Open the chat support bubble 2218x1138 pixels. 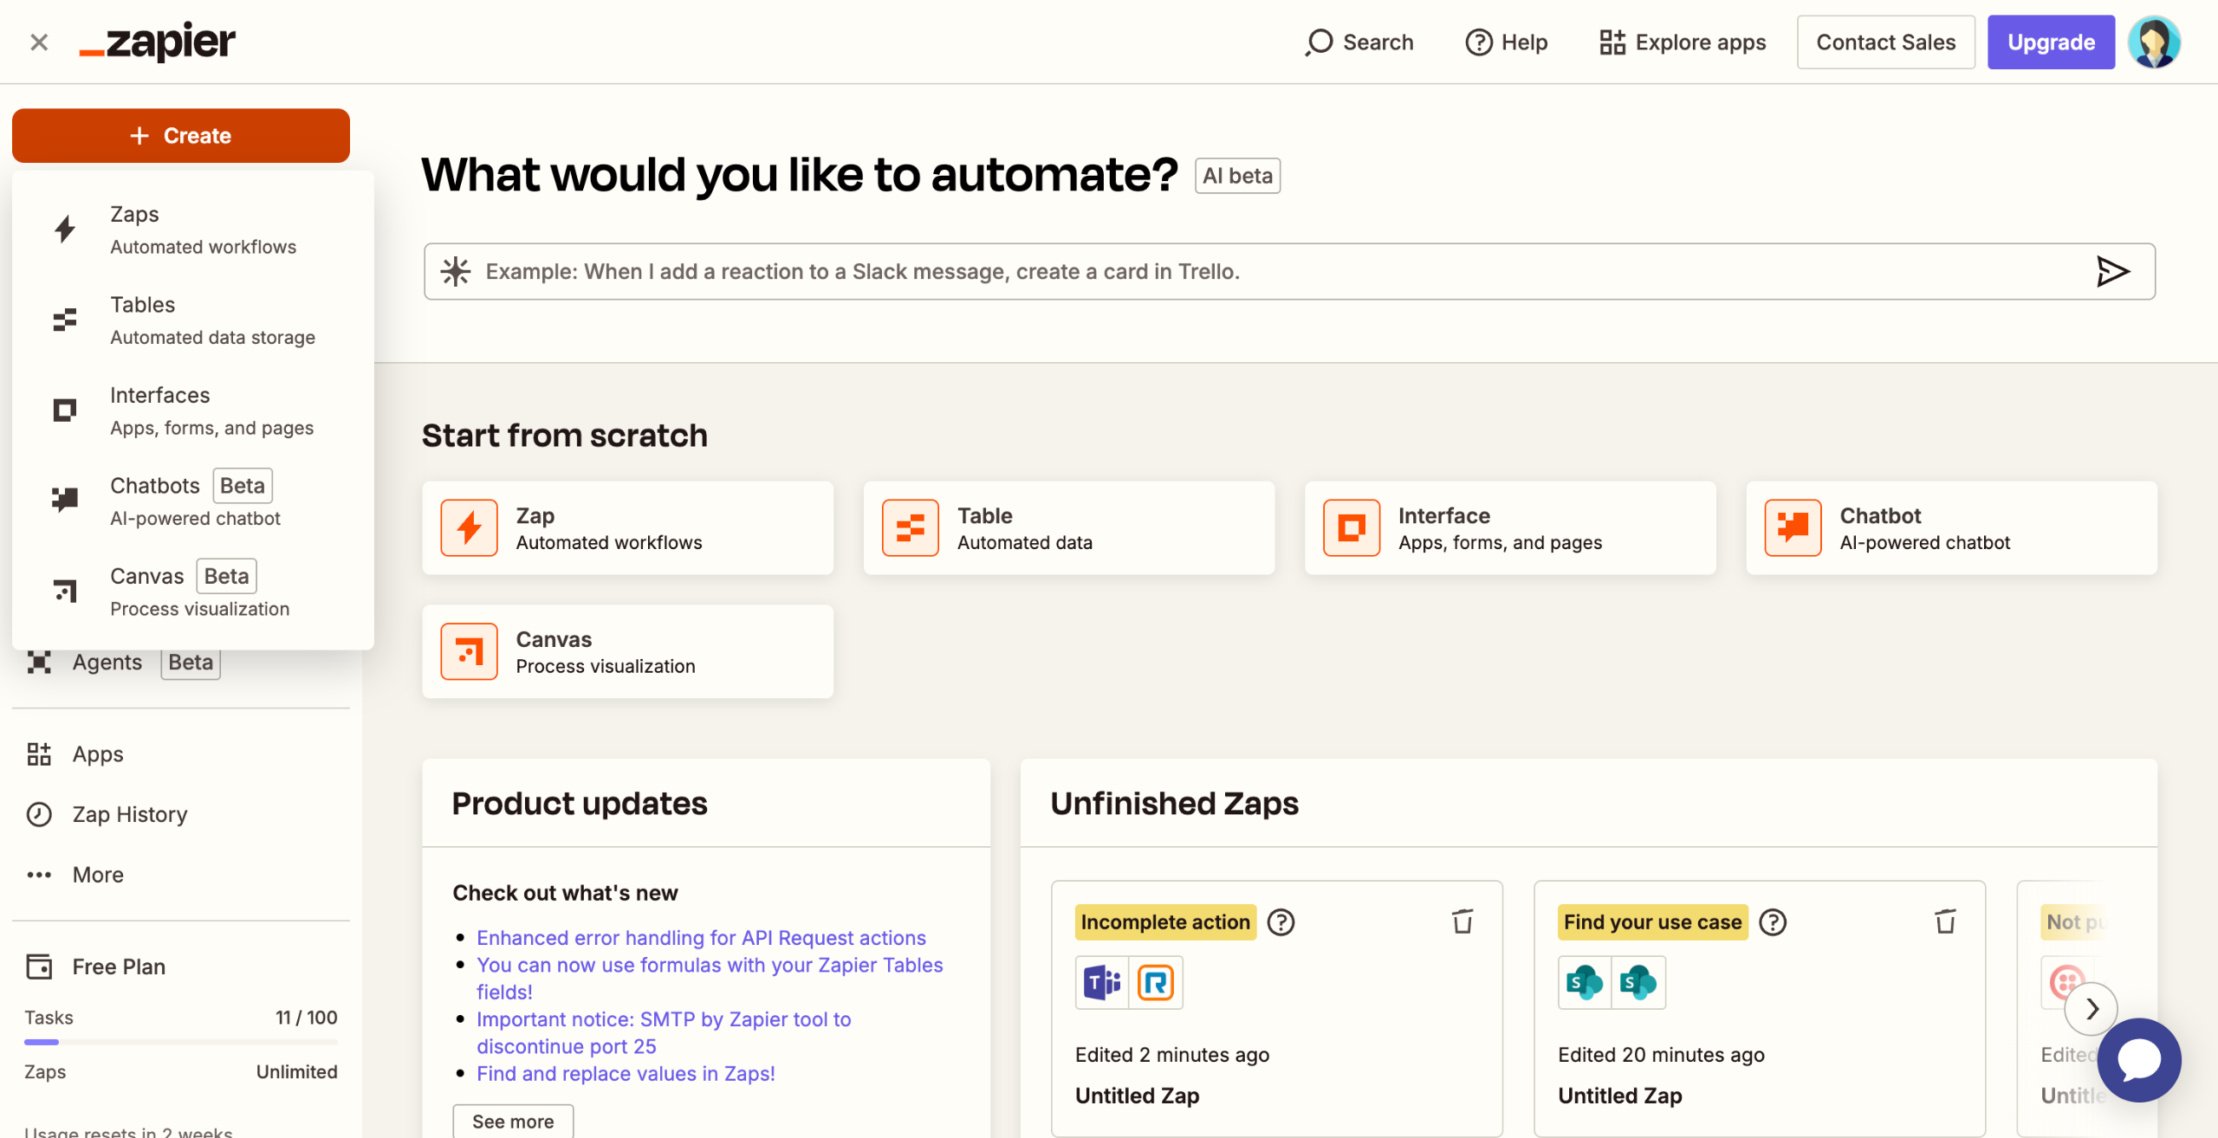tap(2139, 1059)
